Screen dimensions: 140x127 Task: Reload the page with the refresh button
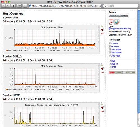coord(13,6)
